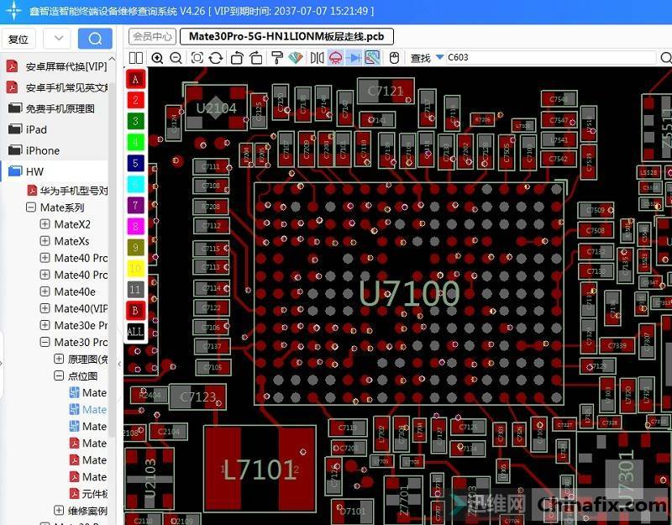Switch to the 会员中心 tab
Screen dimensions: 672x525
coord(152,37)
